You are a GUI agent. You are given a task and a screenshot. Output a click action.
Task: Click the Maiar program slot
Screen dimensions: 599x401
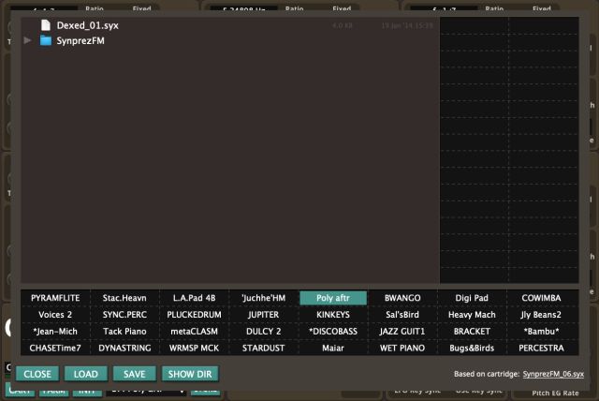(333, 348)
